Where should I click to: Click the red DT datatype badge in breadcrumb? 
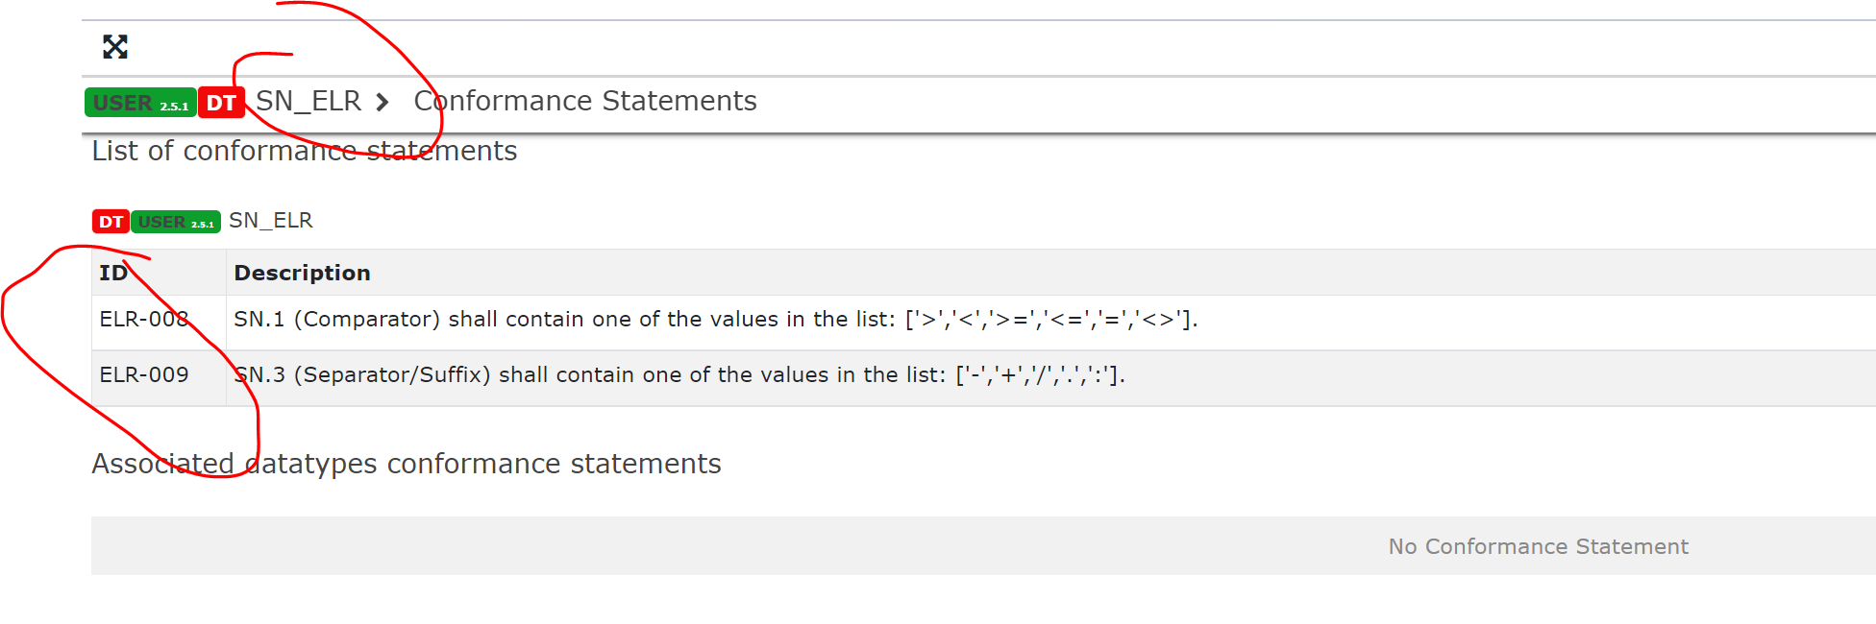pyautogui.click(x=221, y=103)
